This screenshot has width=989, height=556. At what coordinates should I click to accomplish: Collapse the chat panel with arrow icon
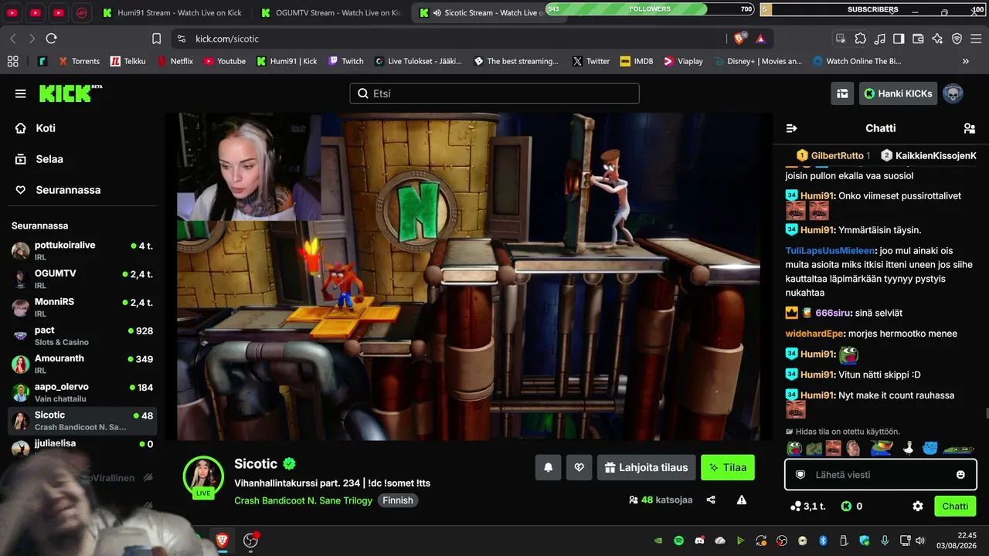point(791,128)
